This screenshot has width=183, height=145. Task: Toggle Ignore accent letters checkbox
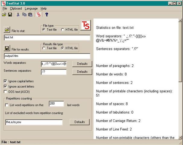(x=5, y=86)
